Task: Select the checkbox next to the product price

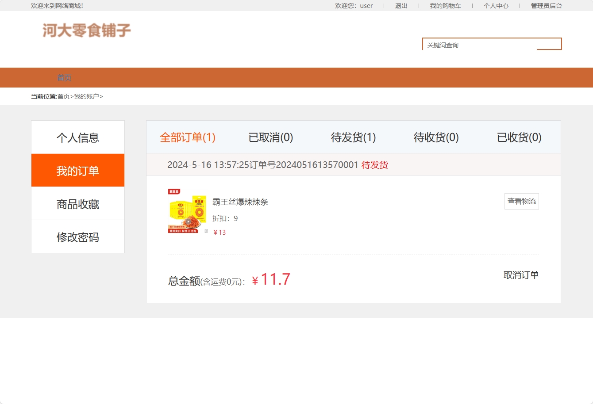Action: click(x=206, y=231)
